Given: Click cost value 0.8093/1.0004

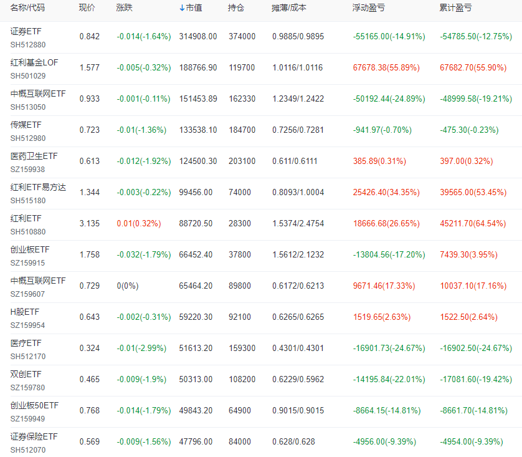Looking at the screenshot, I should (x=298, y=192).
